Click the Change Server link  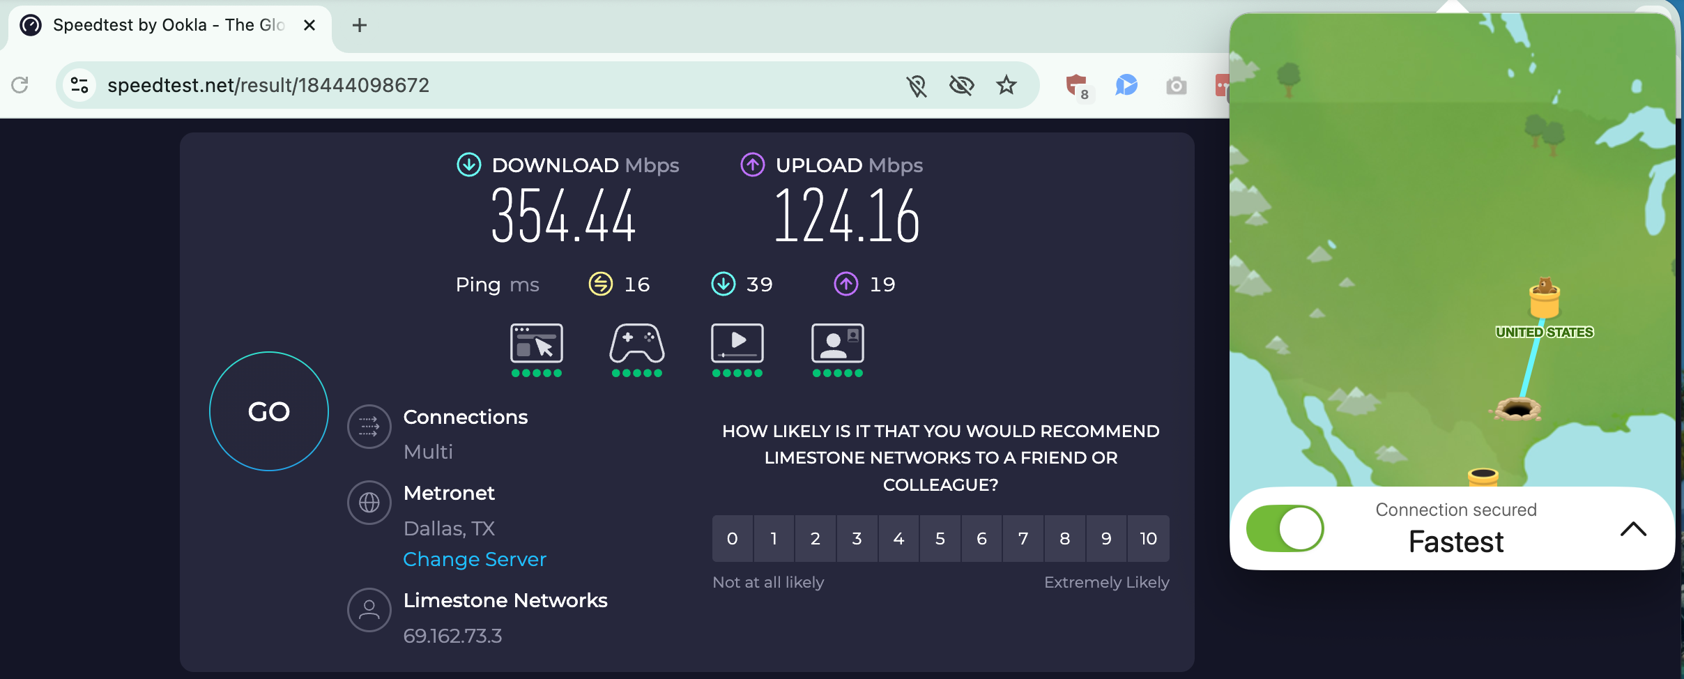[474, 559]
